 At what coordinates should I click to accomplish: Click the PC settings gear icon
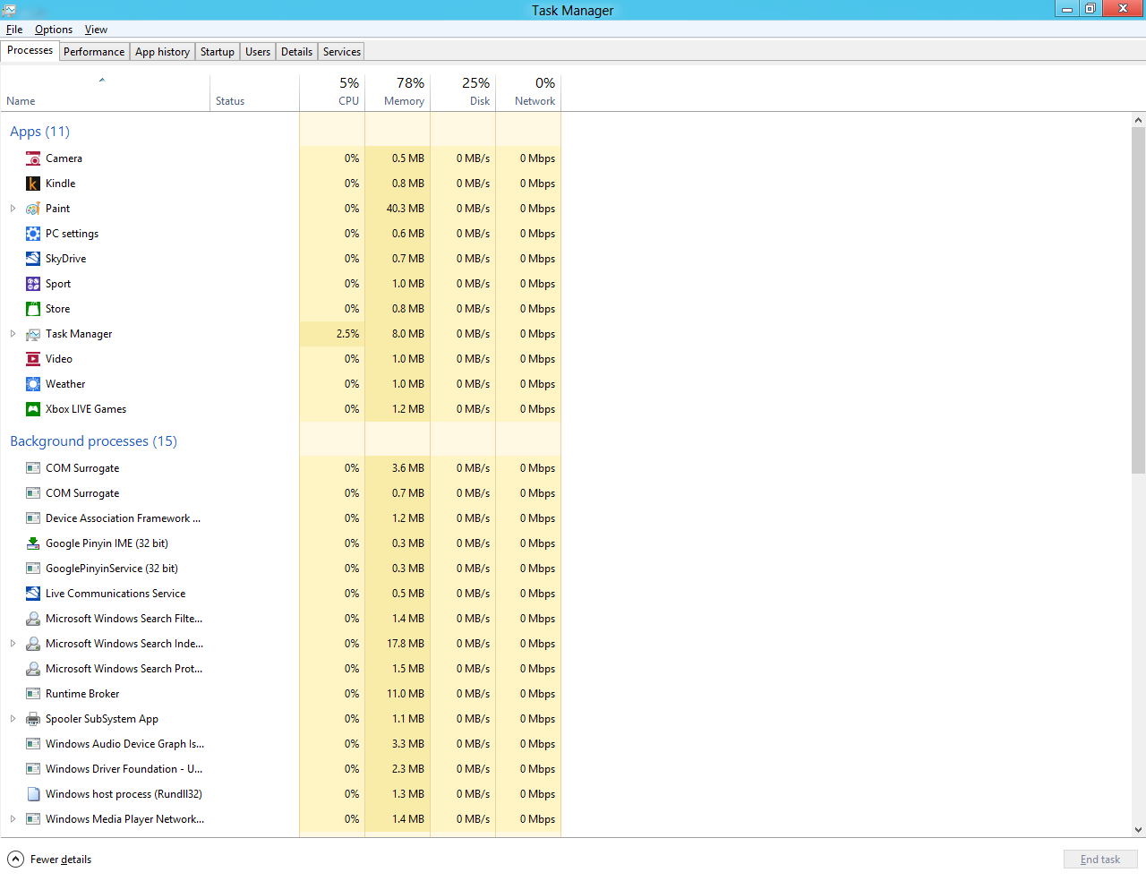click(33, 234)
